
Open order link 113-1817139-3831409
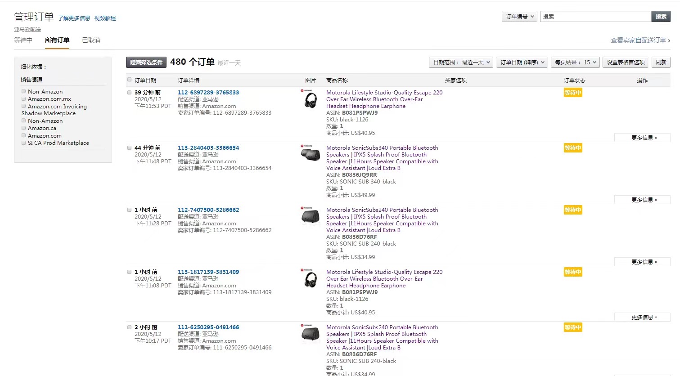coord(208,272)
